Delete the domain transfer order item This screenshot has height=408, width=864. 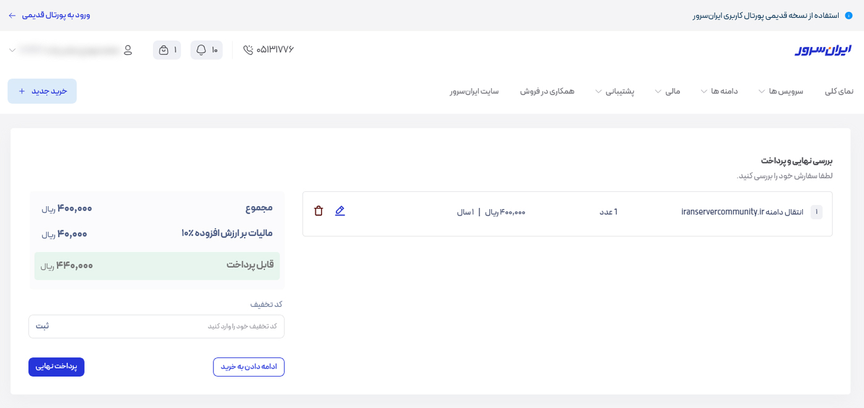tap(318, 211)
